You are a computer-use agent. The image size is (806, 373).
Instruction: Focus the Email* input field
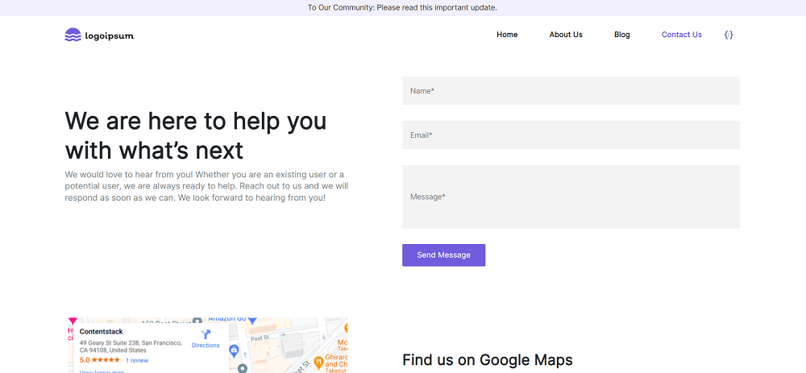571,135
